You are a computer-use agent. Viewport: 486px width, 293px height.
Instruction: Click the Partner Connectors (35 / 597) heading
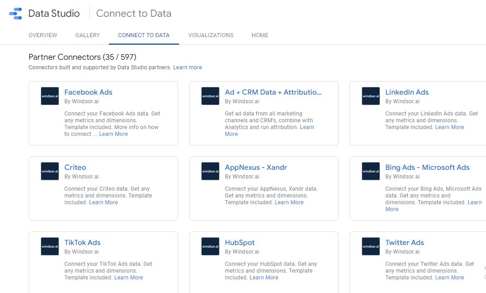click(x=83, y=58)
